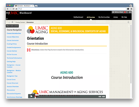Click the red film strip directions icon

(29, 50)
